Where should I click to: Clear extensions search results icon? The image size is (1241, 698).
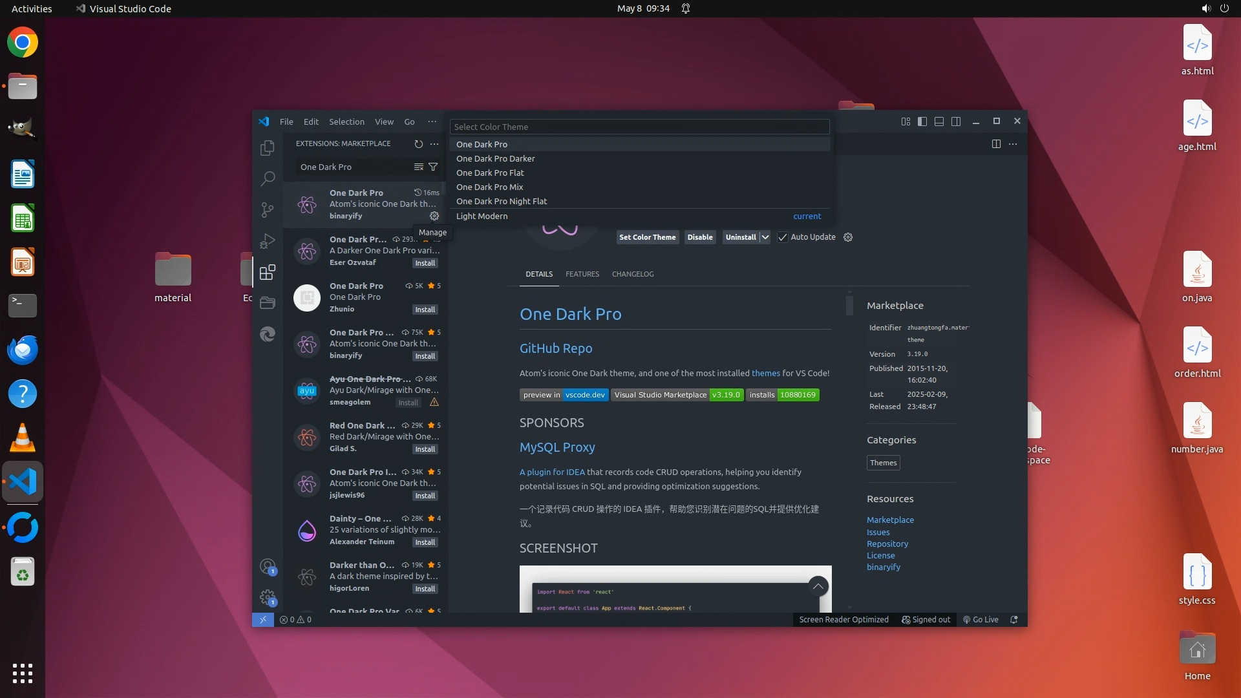418,167
